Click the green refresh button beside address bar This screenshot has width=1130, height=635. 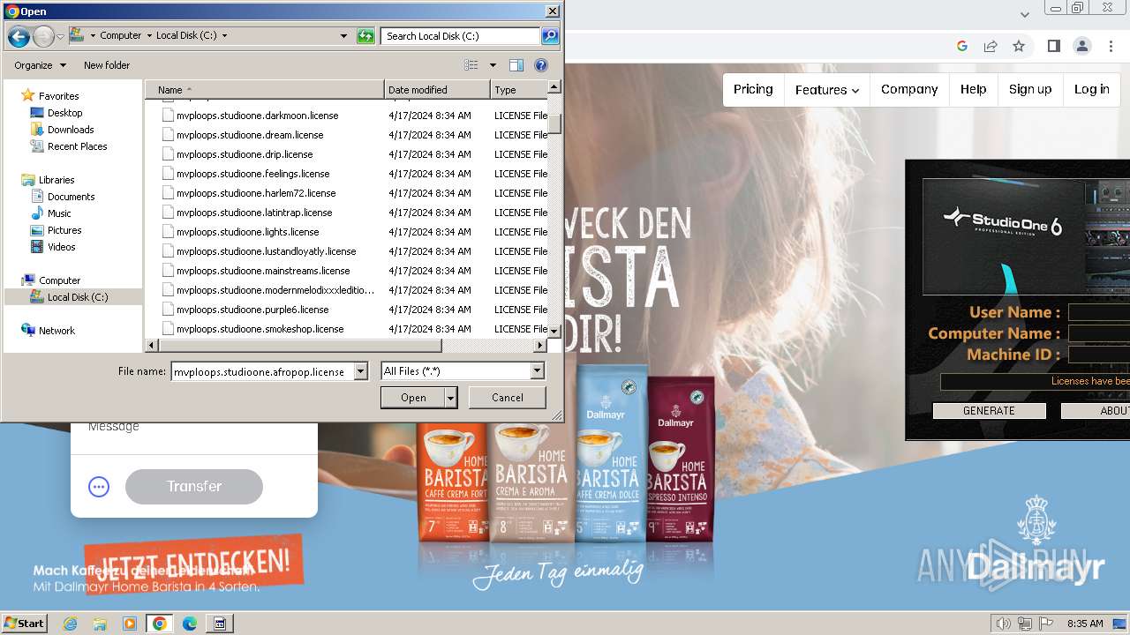click(x=365, y=36)
